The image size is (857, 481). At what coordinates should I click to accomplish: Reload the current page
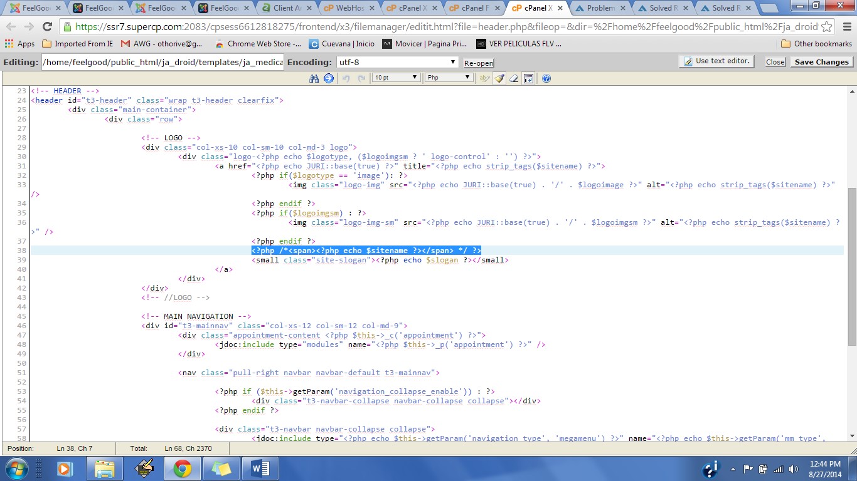[x=47, y=27]
